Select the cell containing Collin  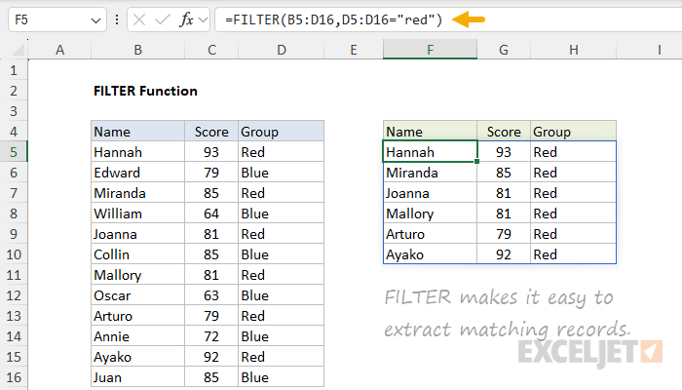tap(138, 254)
